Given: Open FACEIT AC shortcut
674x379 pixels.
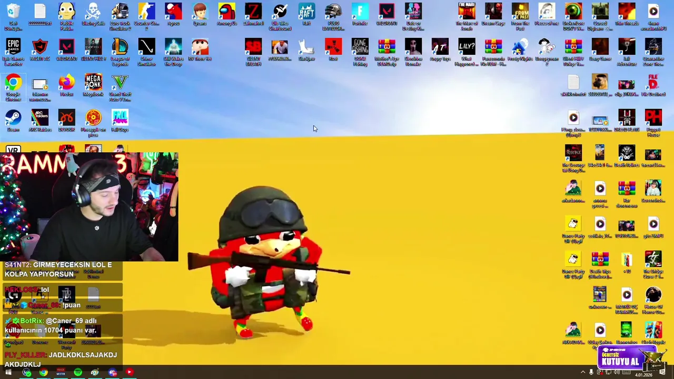Looking at the screenshot, I should click(40, 50).
